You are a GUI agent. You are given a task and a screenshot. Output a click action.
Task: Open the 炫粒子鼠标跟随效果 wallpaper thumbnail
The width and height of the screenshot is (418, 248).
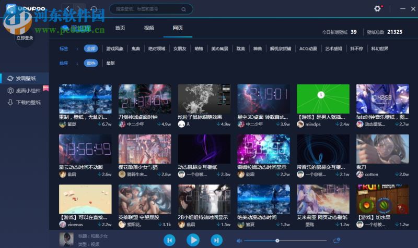(x=204, y=99)
